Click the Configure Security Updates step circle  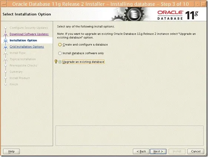6,28
